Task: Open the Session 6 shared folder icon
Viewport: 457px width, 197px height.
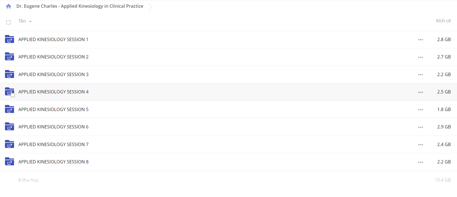Action: pos(9,126)
